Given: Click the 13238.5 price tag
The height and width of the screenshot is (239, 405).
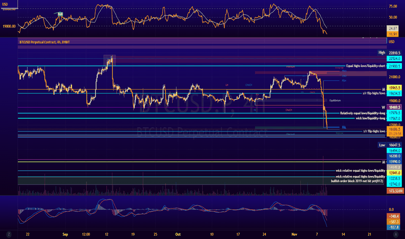Looking at the screenshot, I should click(x=395, y=179).
